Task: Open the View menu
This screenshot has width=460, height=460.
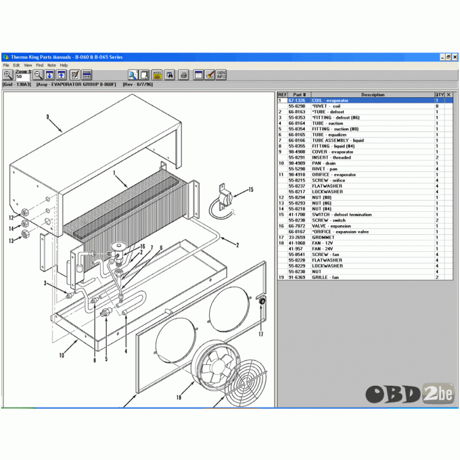Action: coord(28,65)
